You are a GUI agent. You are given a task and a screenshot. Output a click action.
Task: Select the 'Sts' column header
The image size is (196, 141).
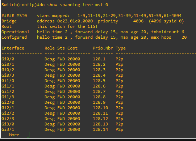pos(61,48)
